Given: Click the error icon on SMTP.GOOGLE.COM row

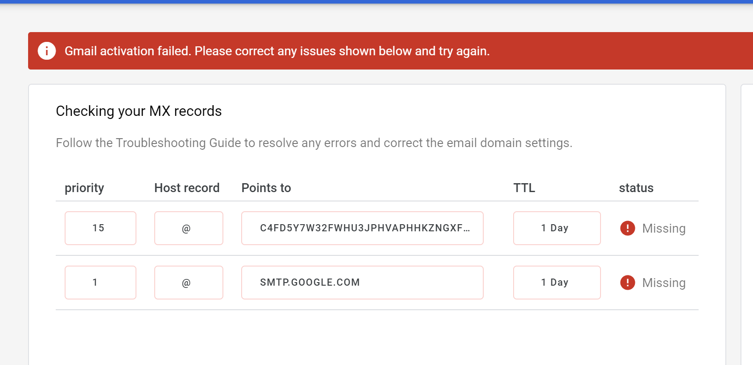Looking at the screenshot, I should [627, 283].
